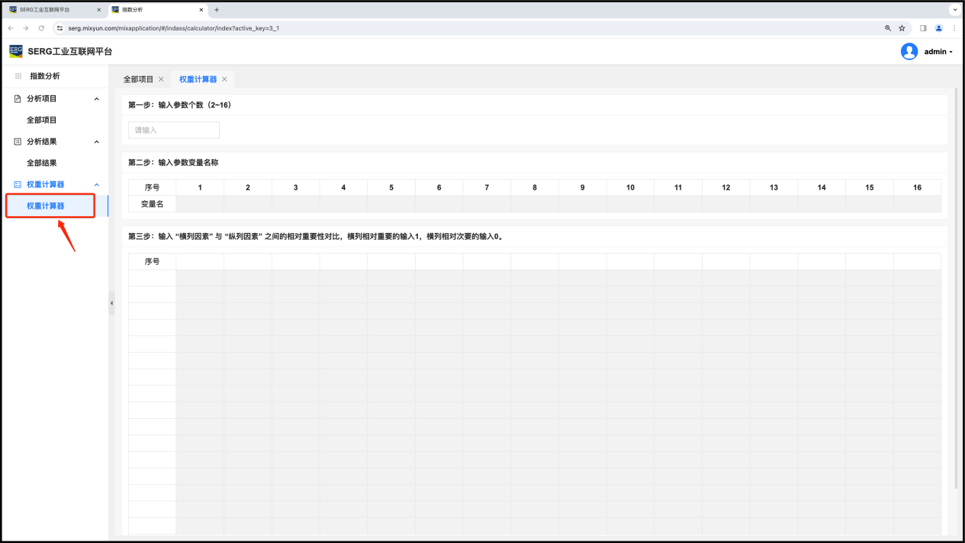The image size is (965, 543).
Task: Open the admin account dropdown
Action: (x=938, y=52)
